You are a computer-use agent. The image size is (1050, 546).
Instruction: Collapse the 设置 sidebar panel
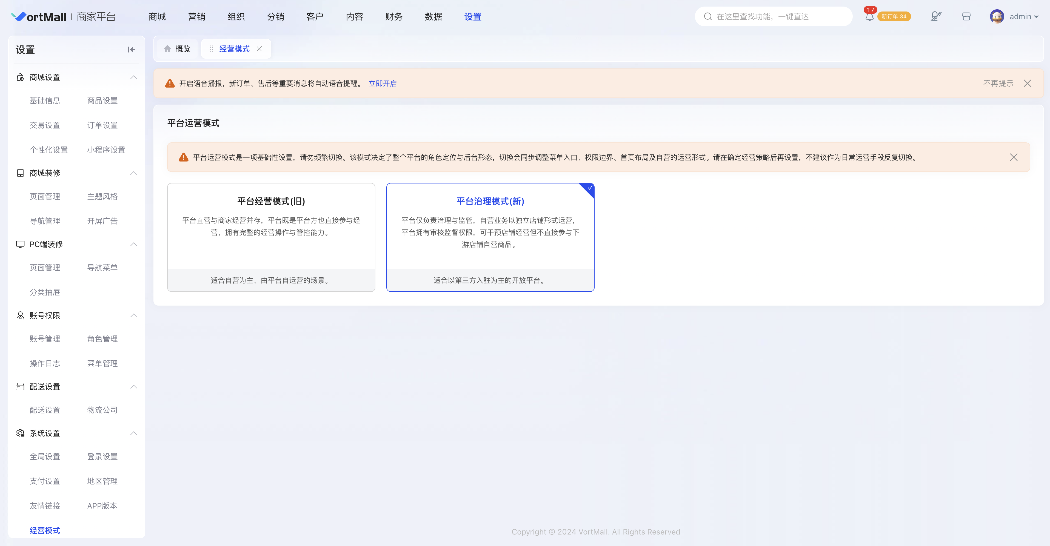131,50
